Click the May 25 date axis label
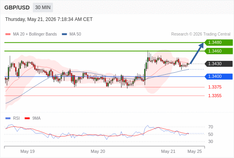Screen dimensions: 234x158 click(195, 151)
